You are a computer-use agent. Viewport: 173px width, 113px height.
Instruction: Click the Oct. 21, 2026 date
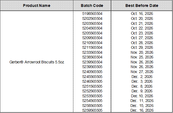142,23
